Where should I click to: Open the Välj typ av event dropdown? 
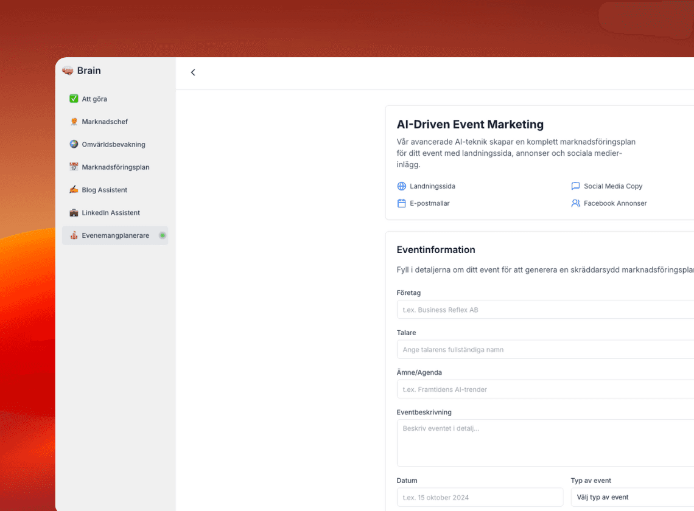(633, 497)
